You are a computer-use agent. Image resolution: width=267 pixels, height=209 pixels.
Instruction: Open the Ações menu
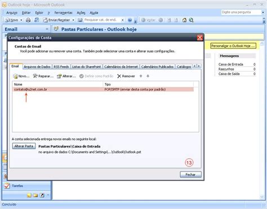pyautogui.click(x=81, y=12)
